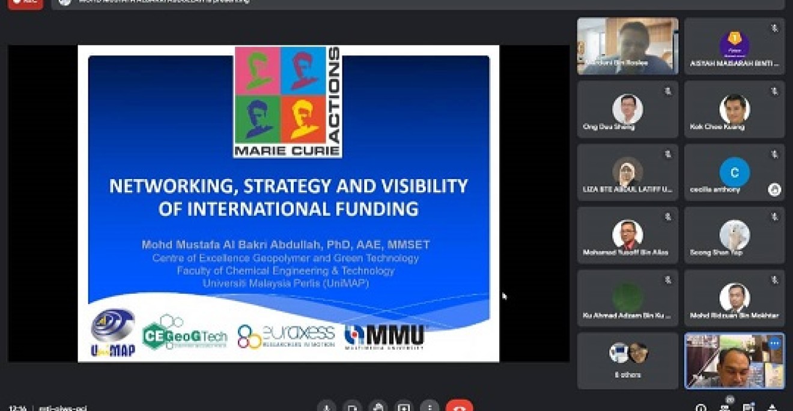Click the round icon on cecilia anthony tile
The width and height of the screenshot is (793, 411).
pyautogui.click(x=774, y=190)
